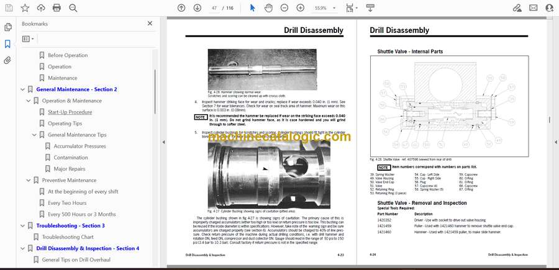Open Operation & Maintenance bookmark
The width and height of the screenshot is (559, 270).
pyautogui.click(x=71, y=101)
